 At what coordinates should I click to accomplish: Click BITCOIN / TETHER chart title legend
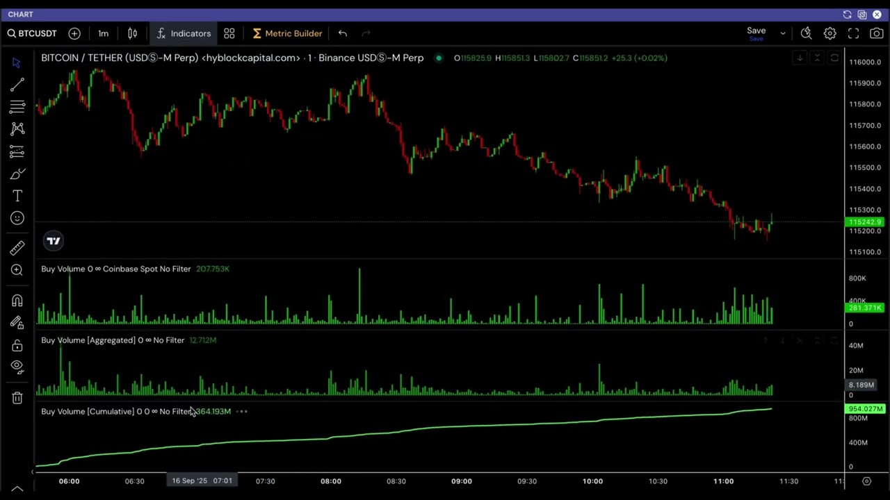click(x=232, y=58)
